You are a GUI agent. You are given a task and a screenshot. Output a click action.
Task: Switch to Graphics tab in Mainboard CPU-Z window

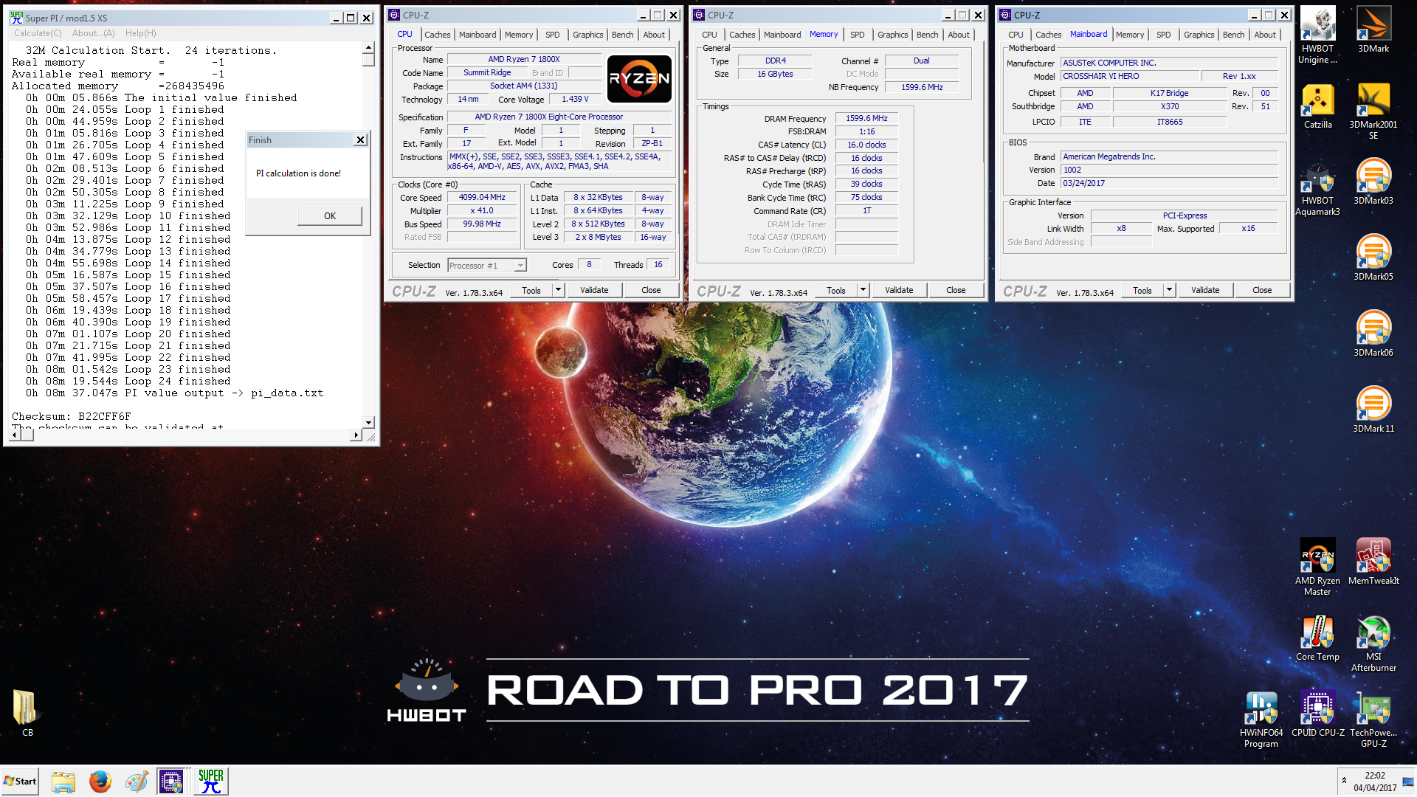(x=1199, y=35)
